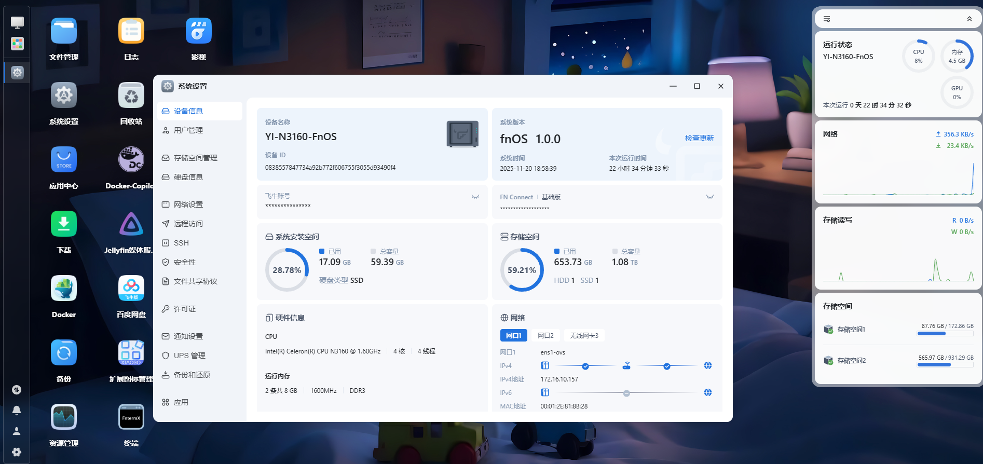Reveal the hidden 飞牛账号 value
983x464 pixels.
[475, 197]
